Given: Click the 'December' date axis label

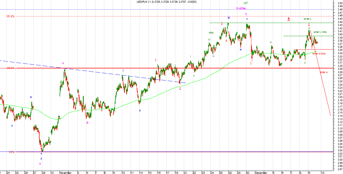Looking at the screenshot, I should [261, 173].
